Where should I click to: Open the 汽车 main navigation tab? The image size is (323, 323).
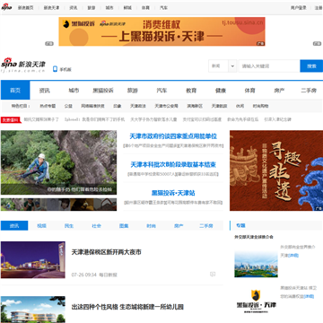[x=161, y=91]
